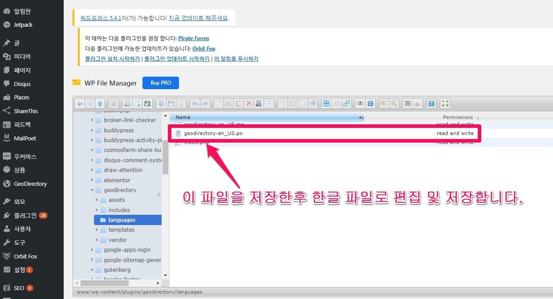
Task: Click the extract archive icon
Action: coord(384,103)
